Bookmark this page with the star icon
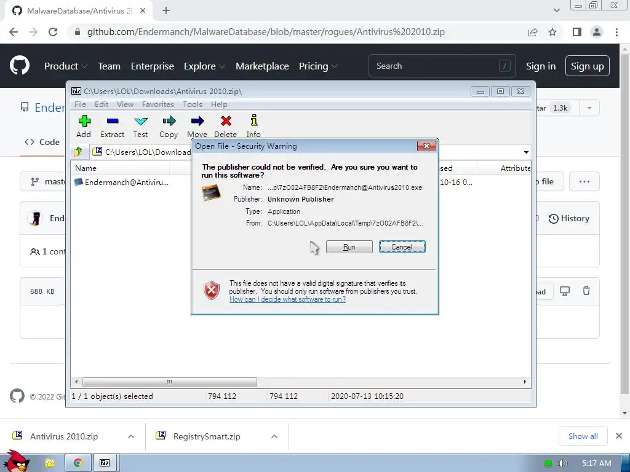Image resolution: width=630 pixels, height=472 pixels. 552,32
